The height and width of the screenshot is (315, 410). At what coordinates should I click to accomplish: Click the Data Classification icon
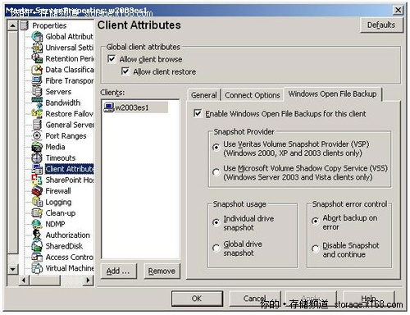(37, 70)
